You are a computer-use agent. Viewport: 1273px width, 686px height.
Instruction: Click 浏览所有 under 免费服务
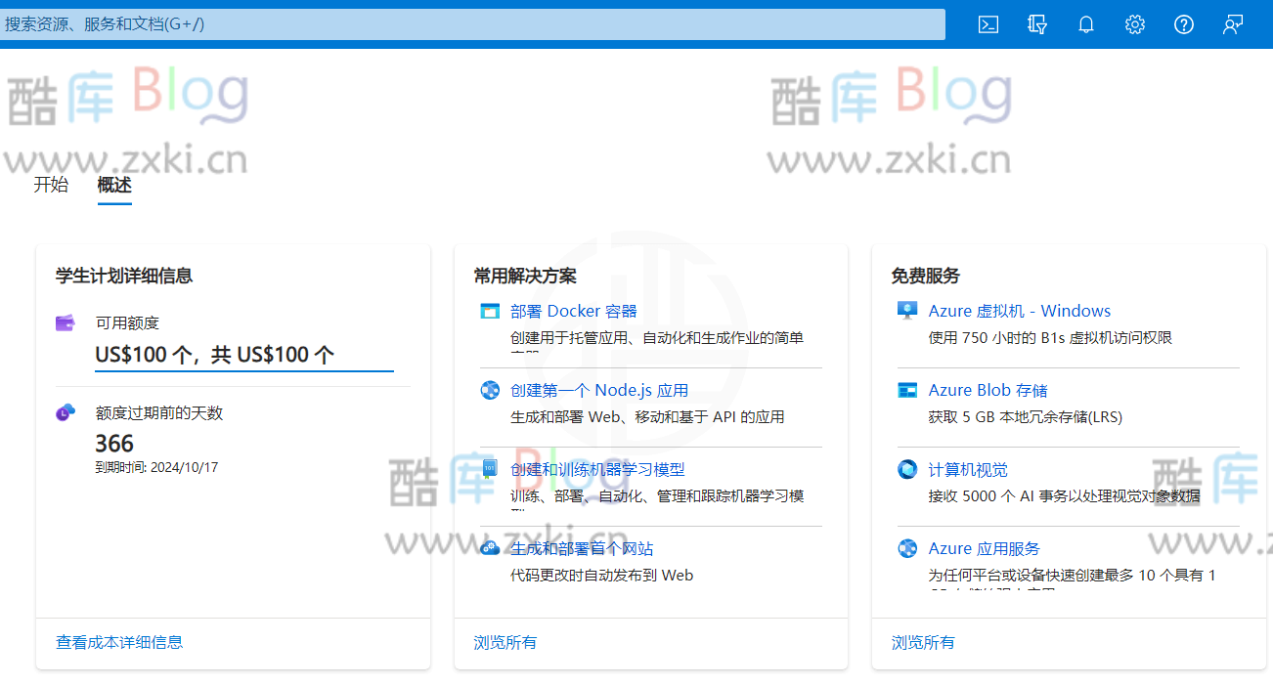pos(921,642)
